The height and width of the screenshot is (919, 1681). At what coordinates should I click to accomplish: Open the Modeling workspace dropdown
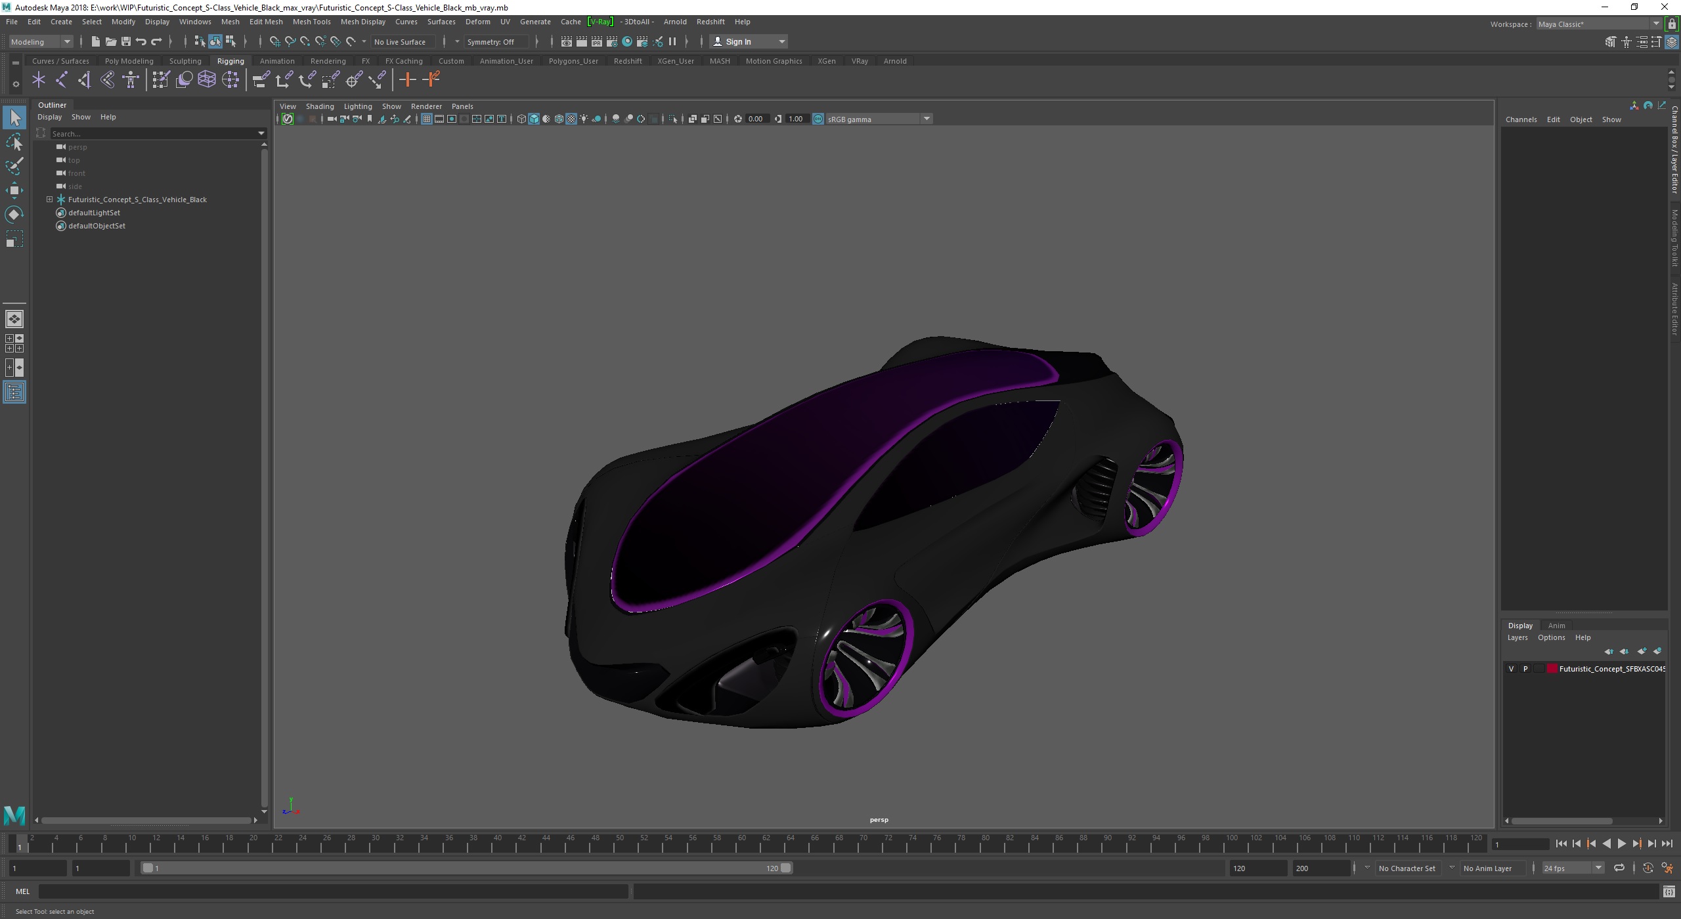pyautogui.click(x=39, y=42)
